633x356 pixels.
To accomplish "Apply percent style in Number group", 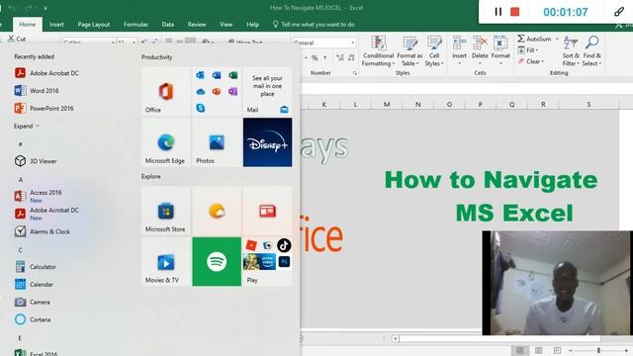I will [x=315, y=58].
